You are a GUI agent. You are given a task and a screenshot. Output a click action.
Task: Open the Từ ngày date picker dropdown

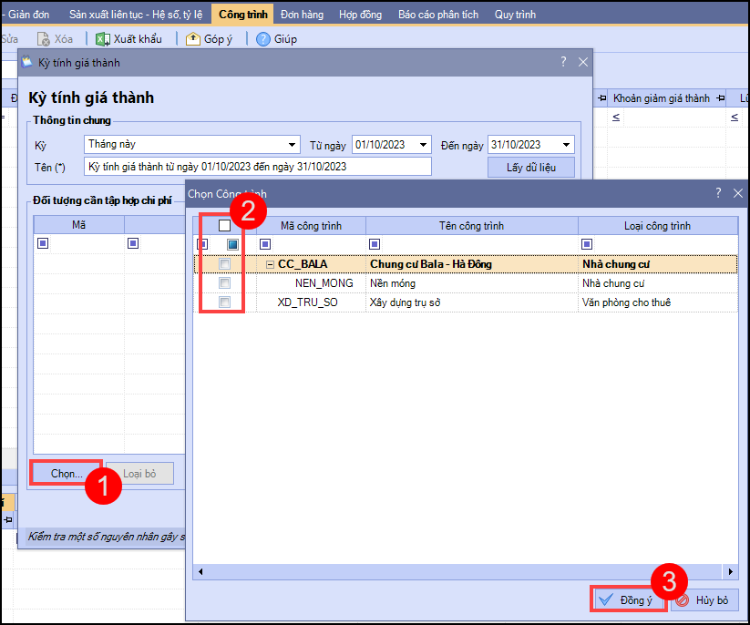point(423,145)
